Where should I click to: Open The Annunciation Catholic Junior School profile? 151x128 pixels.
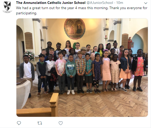(51, 3)
